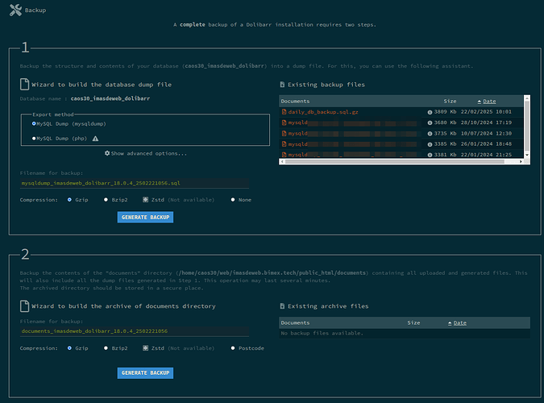Open the mysqldump file dated 28/10/2024
This screenshot has height=403, width=544.
click(x=352, y=123)
